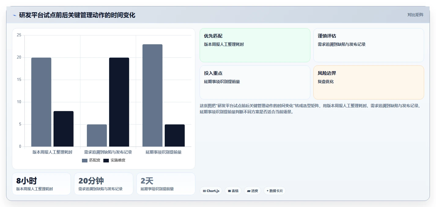Open the 风险边界 matrix card
Screen dimensions: 436x207
(x=369, y=82)
